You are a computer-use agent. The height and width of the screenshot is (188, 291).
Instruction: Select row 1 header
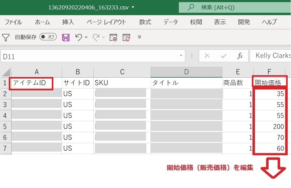click(5, 83)
